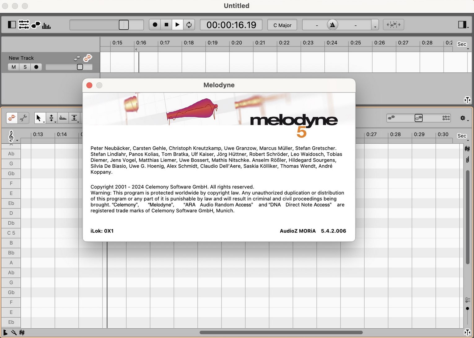
Task: Adjust the vertical blob size slider handle
Action: pos(467,309)
